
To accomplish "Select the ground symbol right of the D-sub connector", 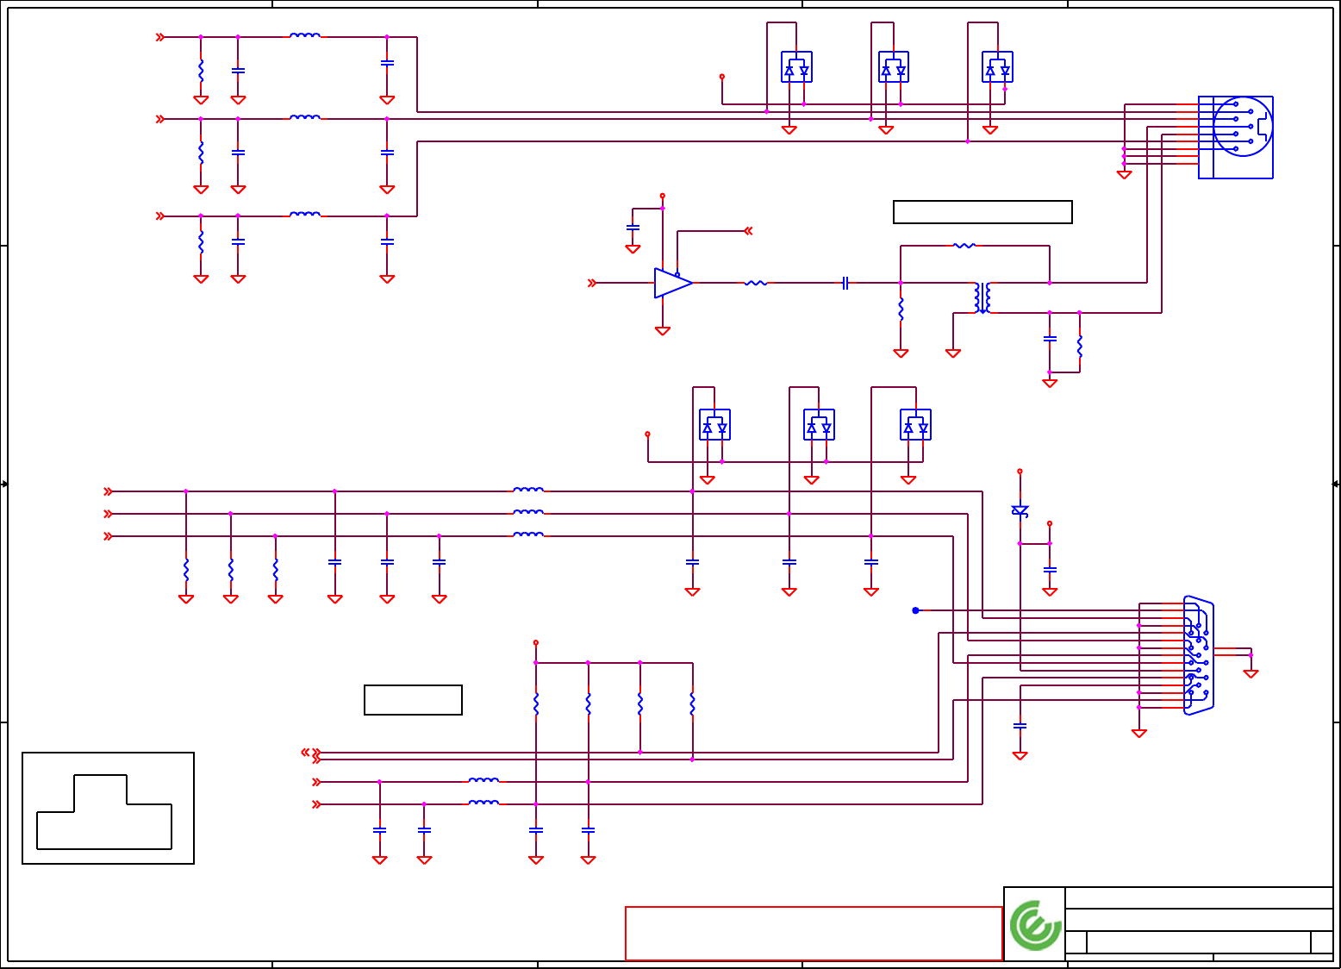I will click(1251, 673).
